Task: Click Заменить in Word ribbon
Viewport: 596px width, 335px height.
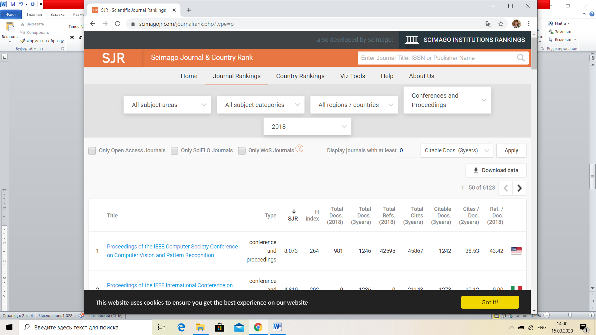Action: coord(560,32)
